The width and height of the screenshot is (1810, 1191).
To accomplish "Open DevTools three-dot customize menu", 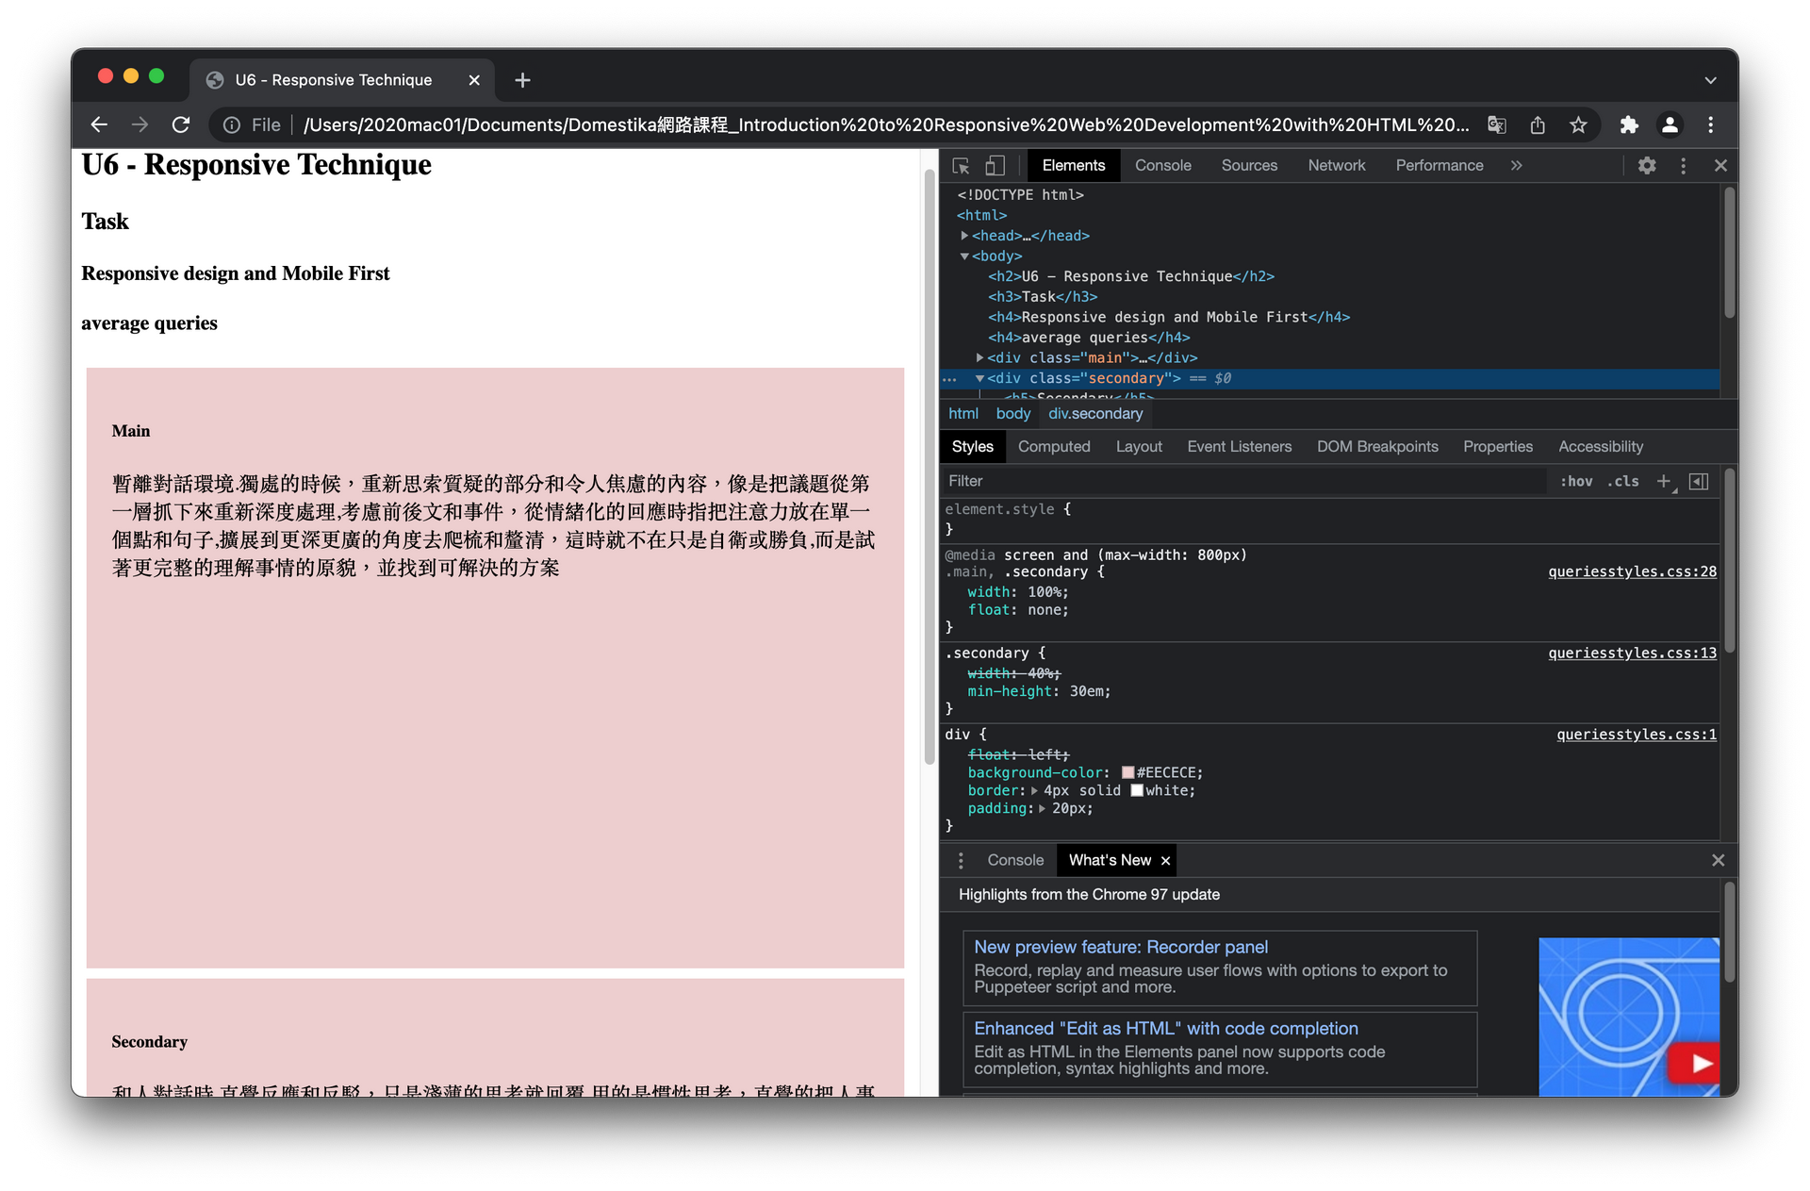I will tap(1683, 166).
